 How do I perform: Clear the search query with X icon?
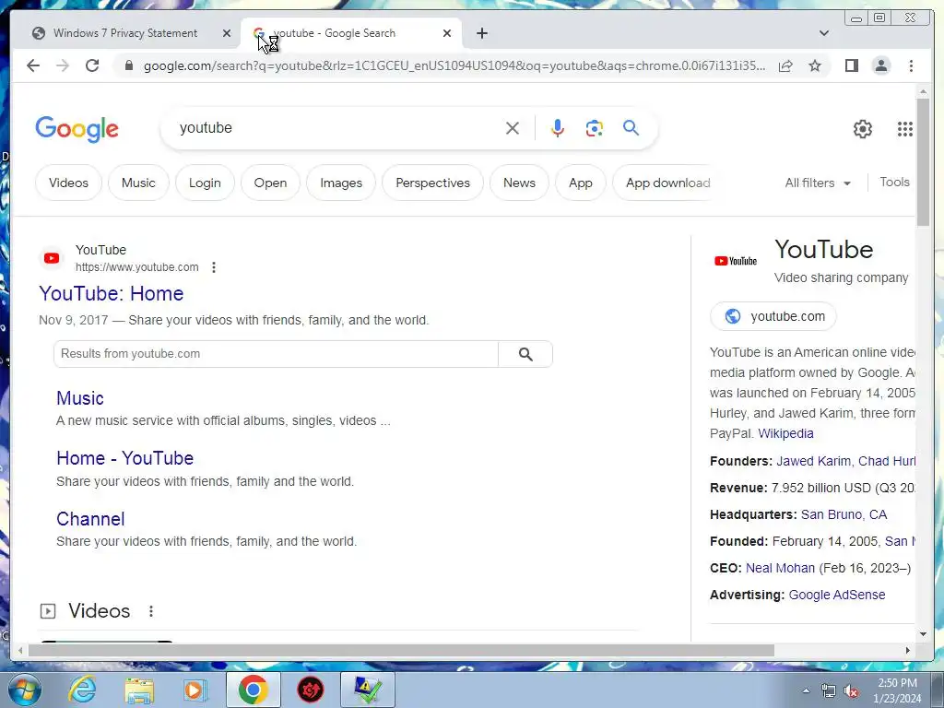(x=513, y=128)
